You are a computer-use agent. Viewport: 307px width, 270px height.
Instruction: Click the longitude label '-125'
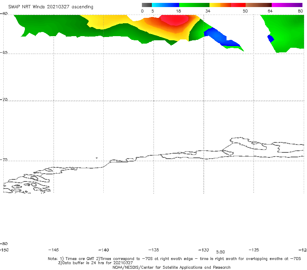[x=254, y=250]
